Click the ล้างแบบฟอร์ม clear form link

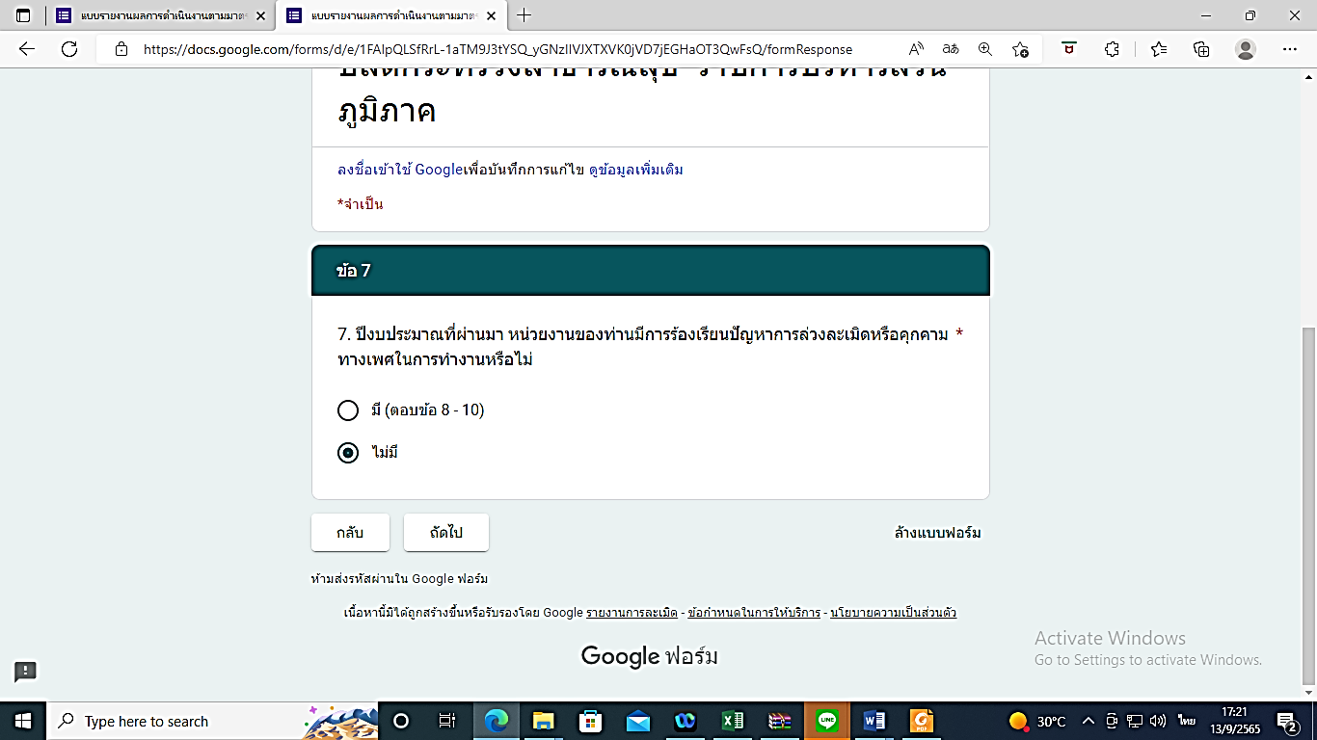938,533
